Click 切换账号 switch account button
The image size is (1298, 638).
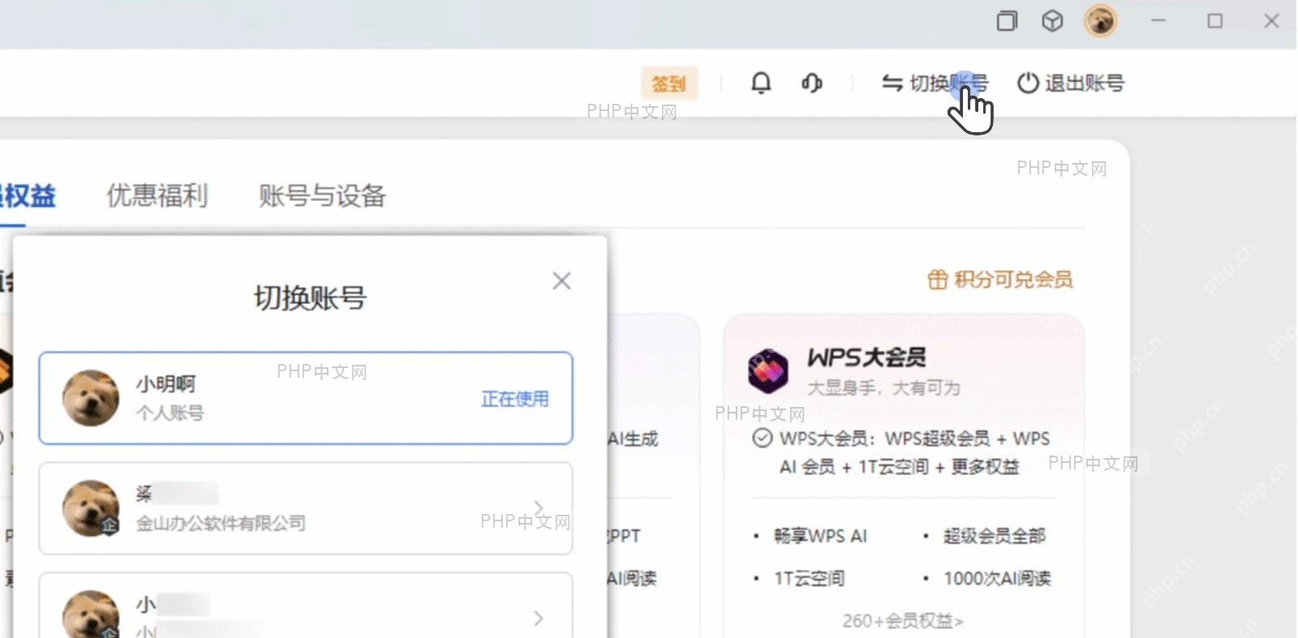tap(935, 83)
